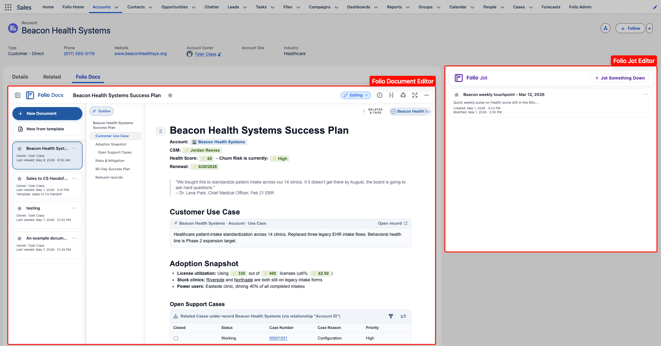Click the Folio Docs logo icon
This screenshot has width=661, height=346.
point(30,95)
